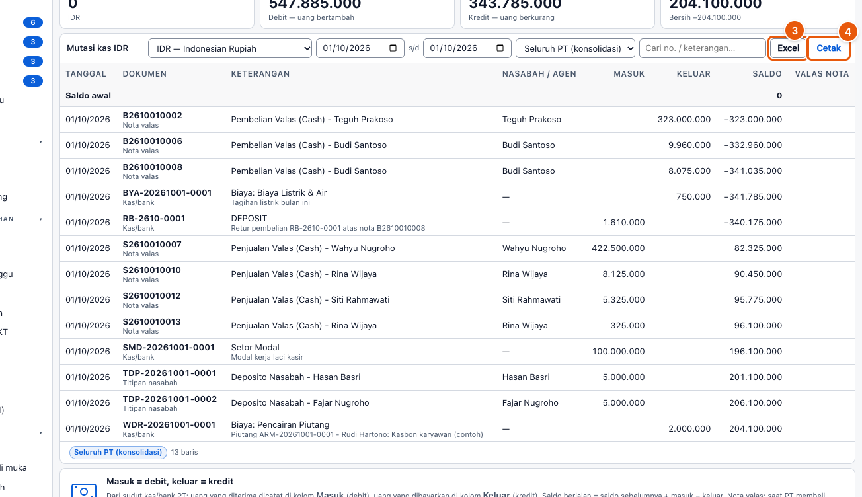Select document number S2610010012
862x497 pixels.
tap(152, 296)
